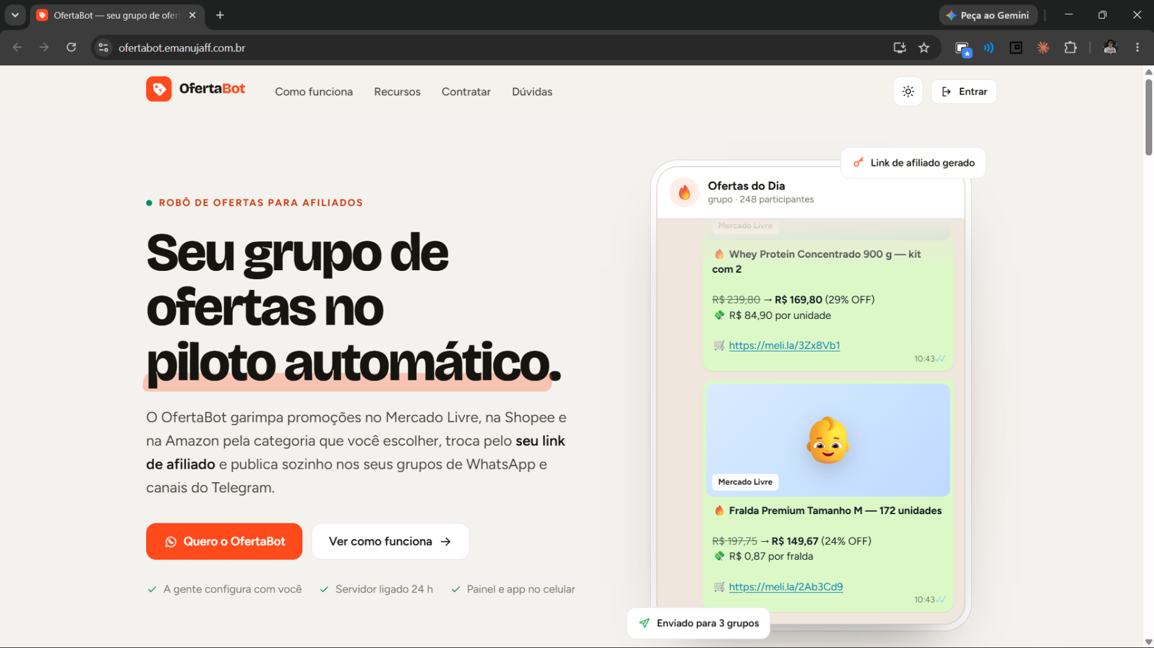Close the OfertaBot browser tab
Viewport: 1154px width, 648px height.
[x=192, y=15]
